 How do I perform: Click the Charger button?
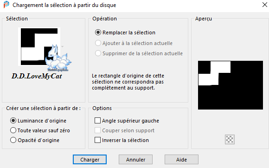click(x=90, y=160)
